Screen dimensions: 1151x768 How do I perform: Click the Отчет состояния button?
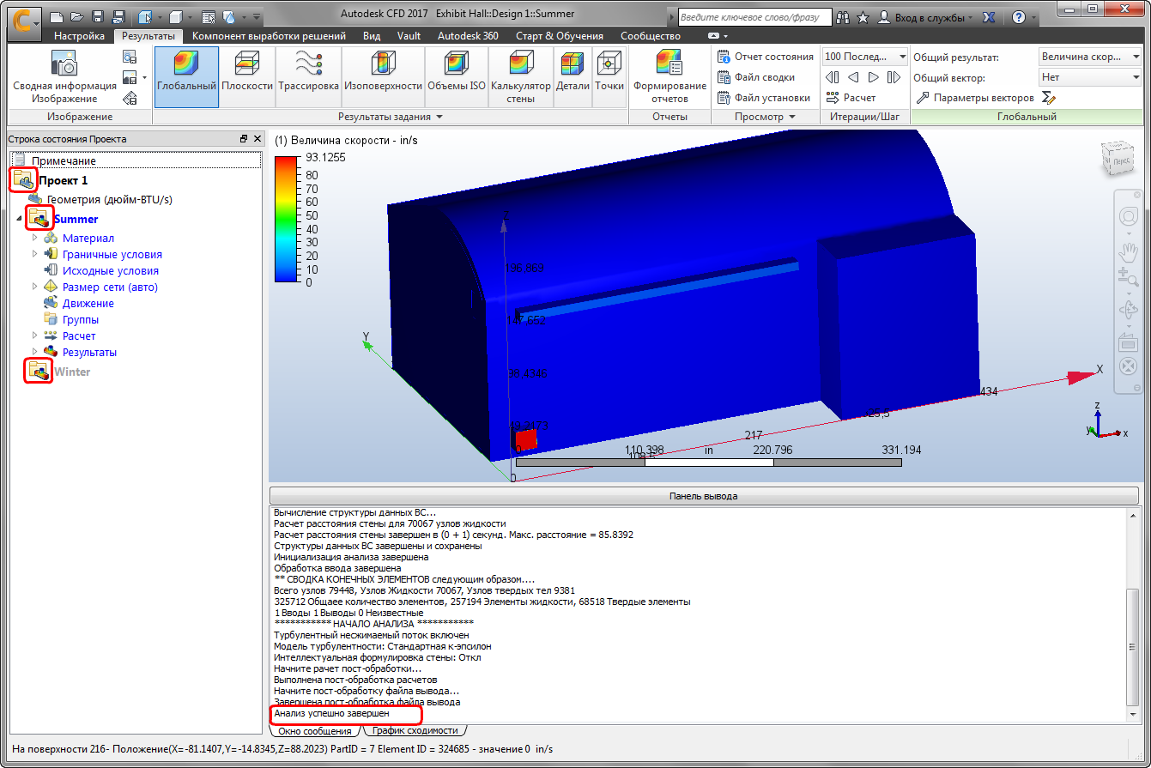click(x=765, y=57)
